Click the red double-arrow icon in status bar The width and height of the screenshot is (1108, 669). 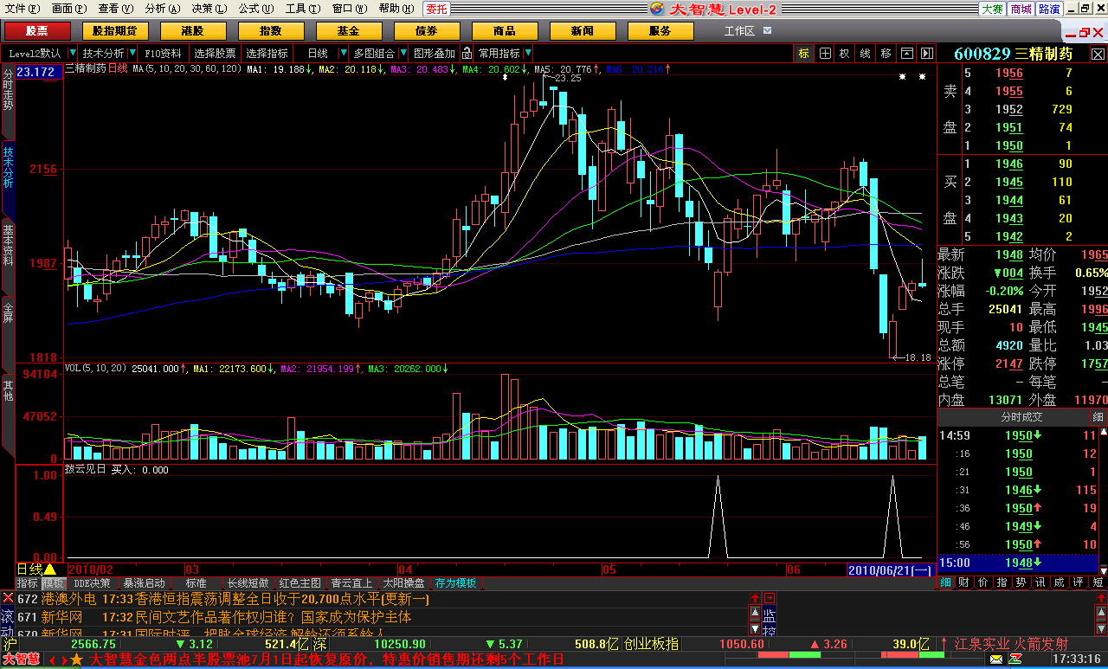[x=57, y=660]
